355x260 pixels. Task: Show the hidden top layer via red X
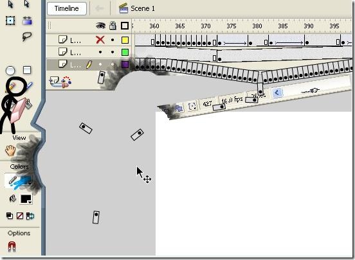[x=100, y=40]
